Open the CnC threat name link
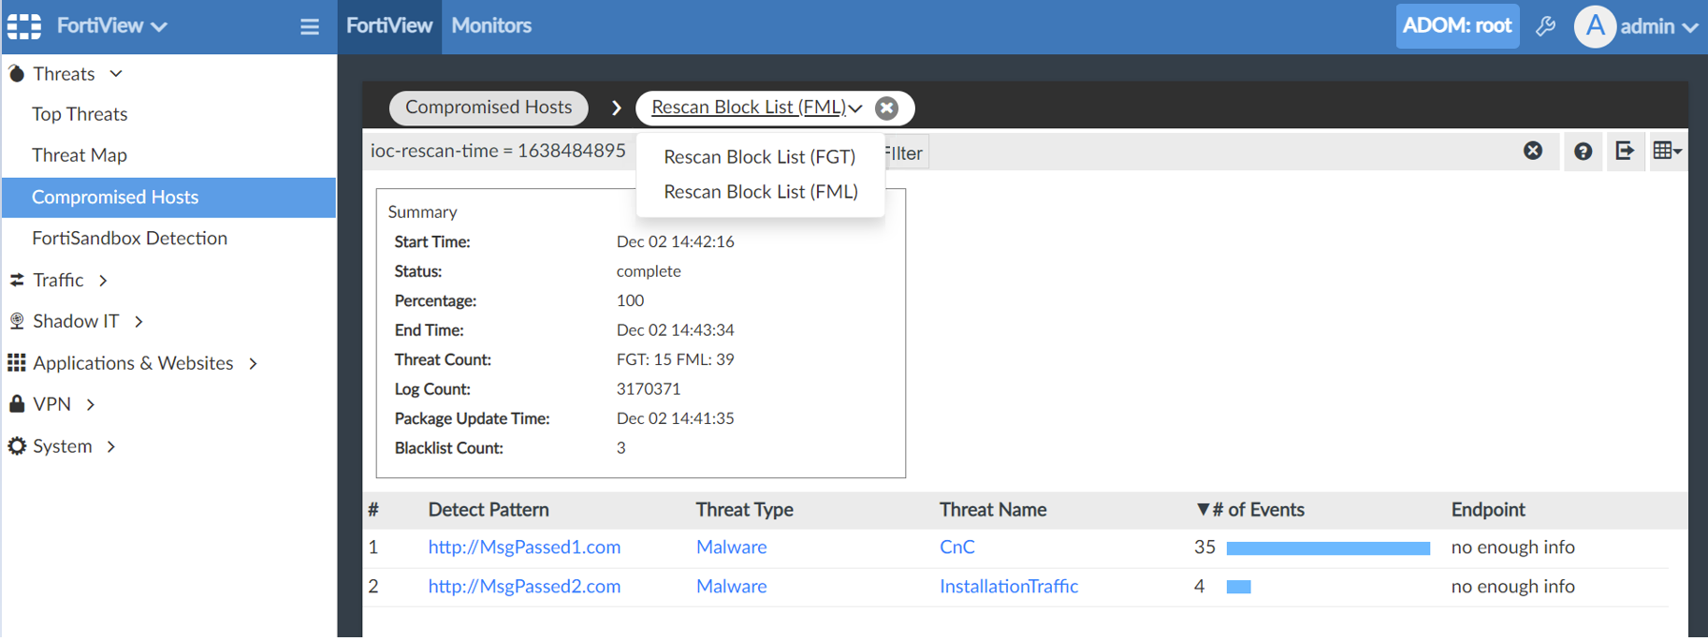Image resolution: width=1708 pixels, height=641 pixels. [956, 546]
